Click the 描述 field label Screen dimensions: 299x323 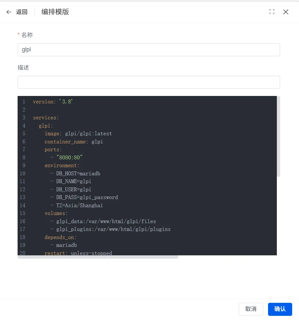[23, 68]
